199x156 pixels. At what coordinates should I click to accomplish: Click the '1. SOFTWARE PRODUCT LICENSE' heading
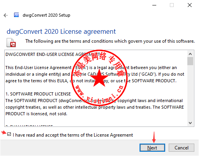tap(38, 94)
